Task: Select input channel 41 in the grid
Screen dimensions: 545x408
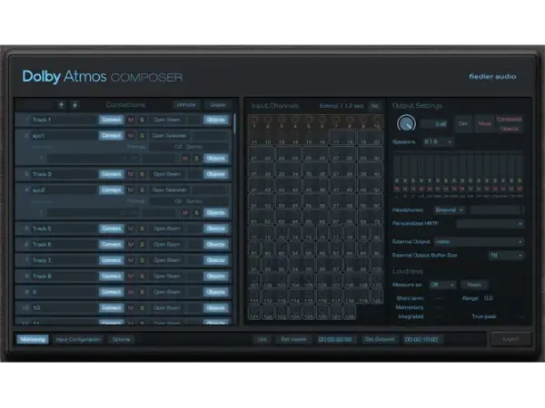Action: (x=254, y=186)
